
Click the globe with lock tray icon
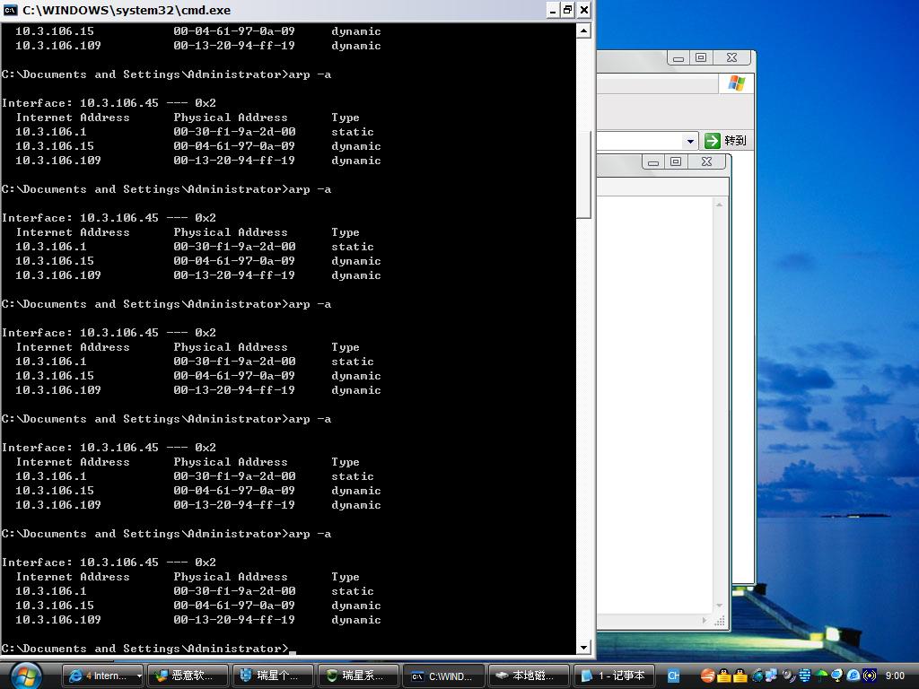pos(757,676)
